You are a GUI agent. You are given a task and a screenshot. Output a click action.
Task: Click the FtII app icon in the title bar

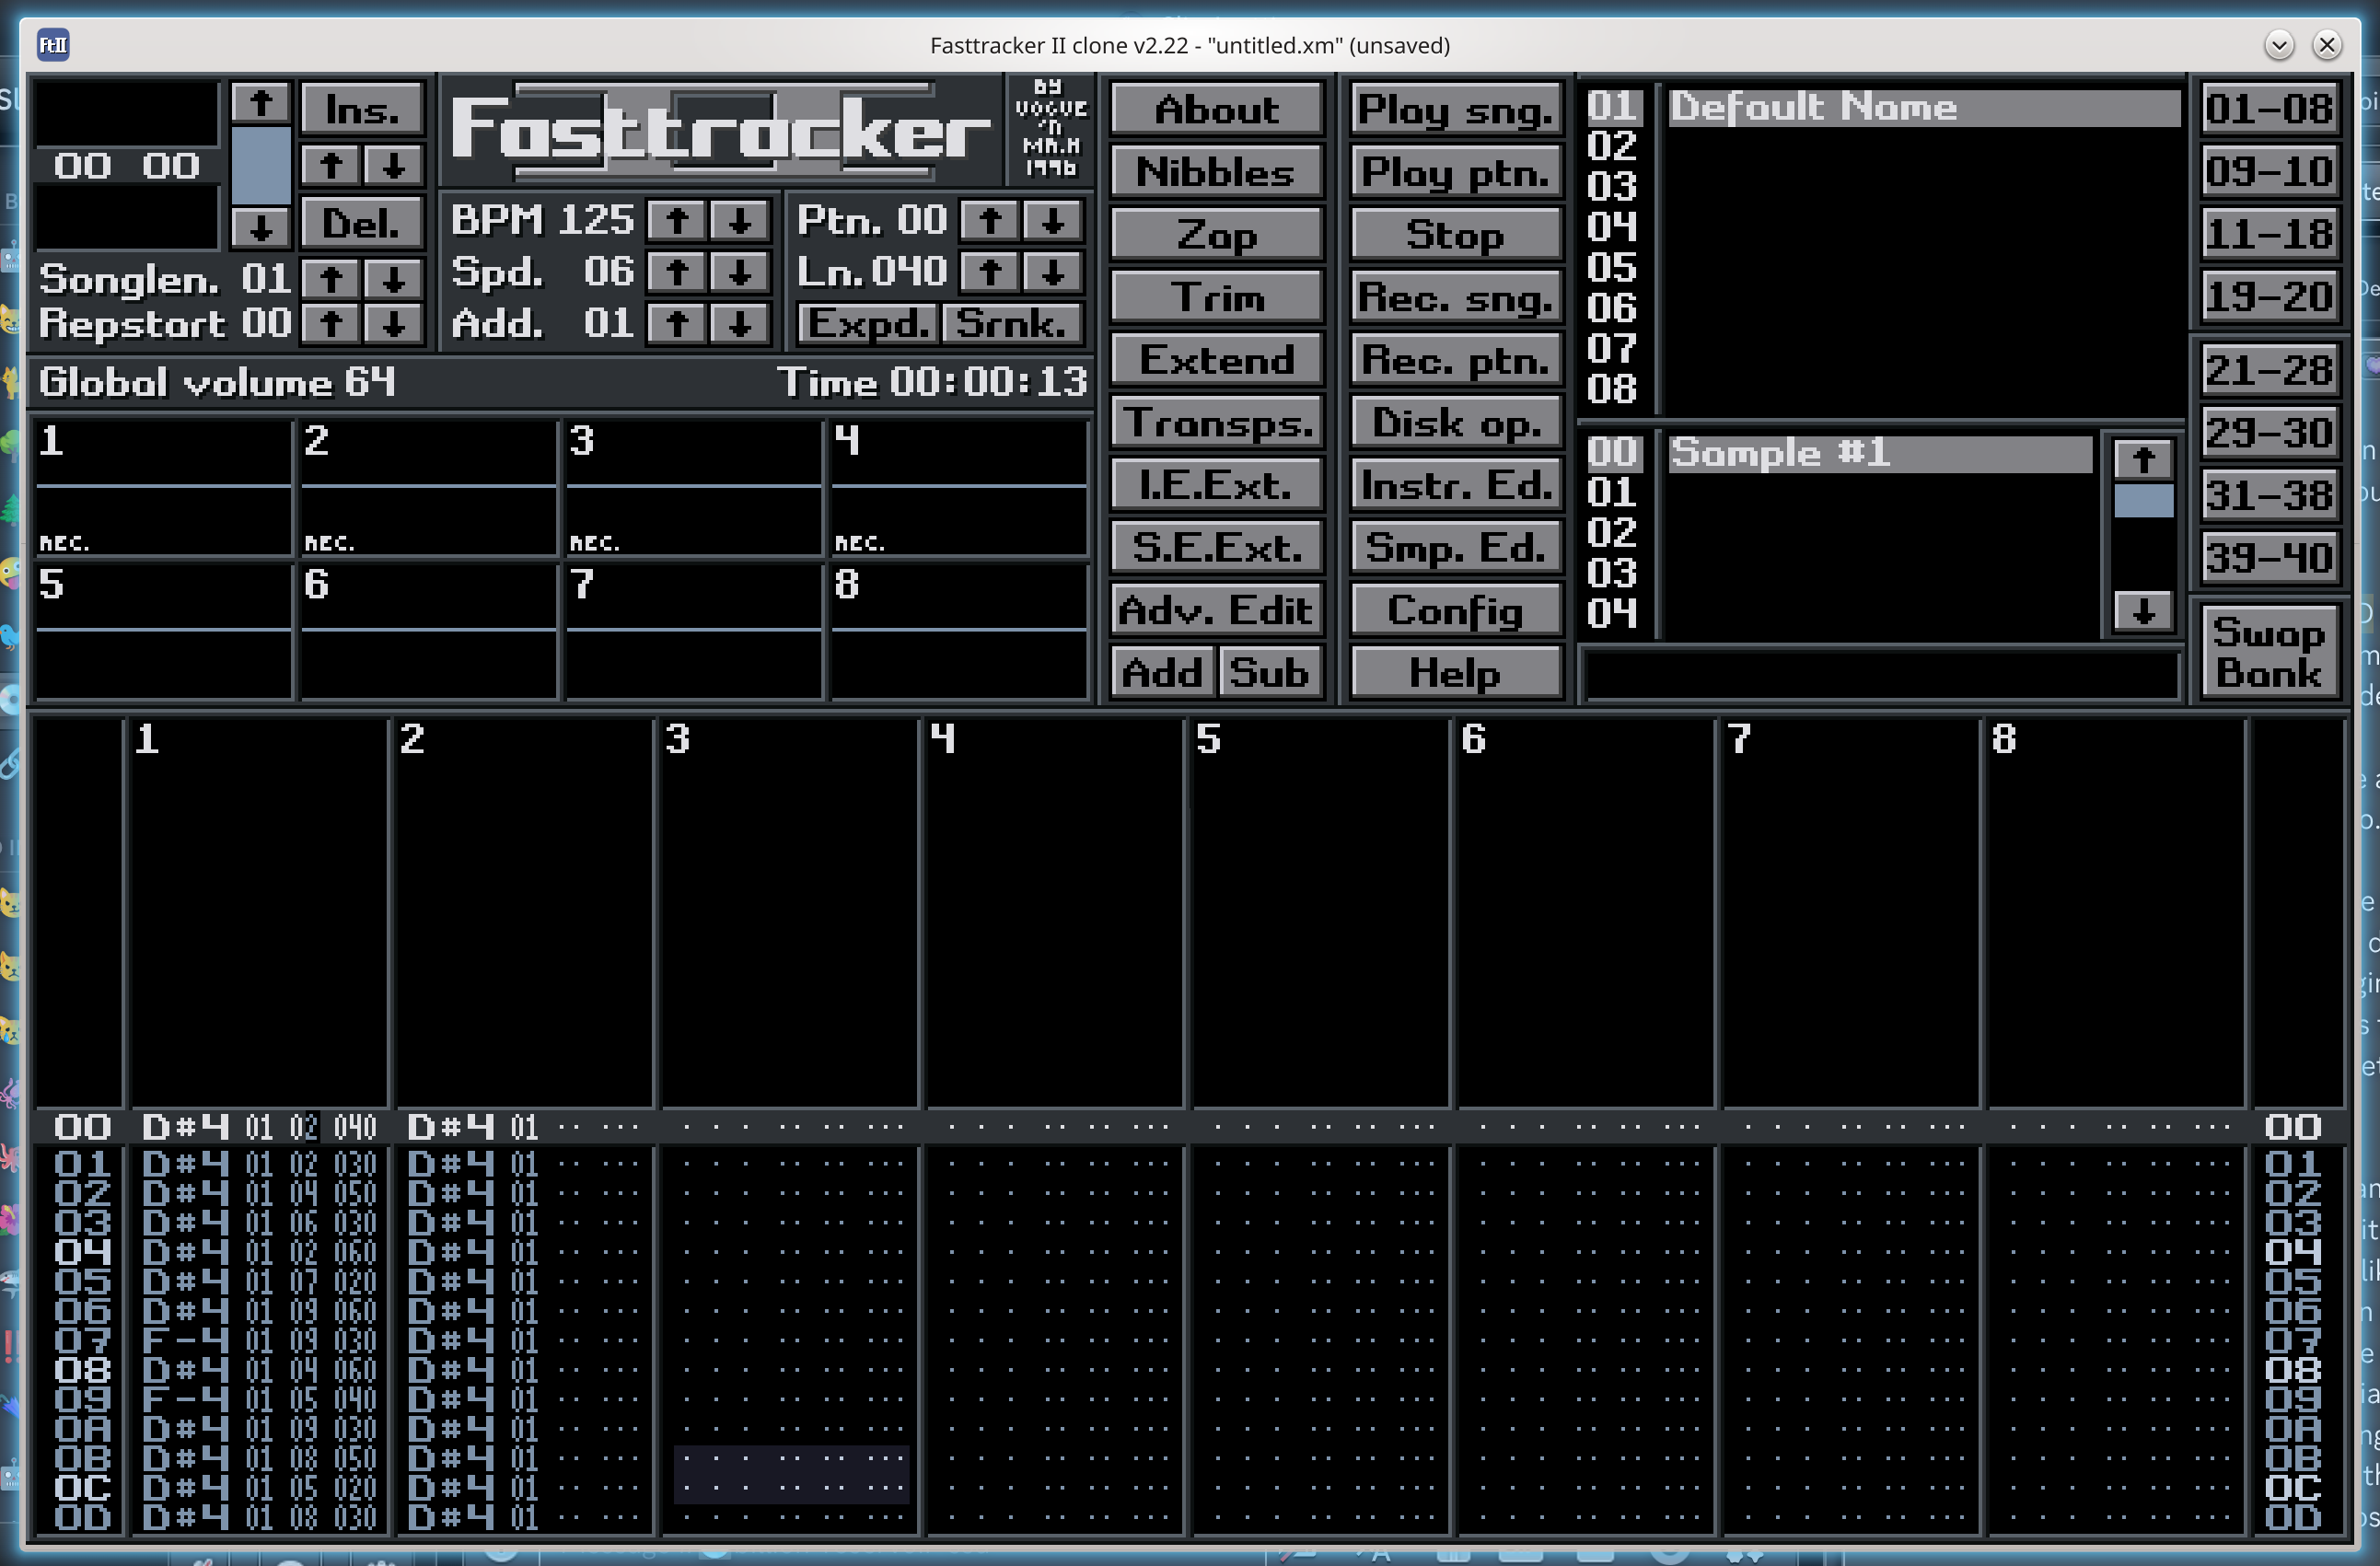pos(53,45)
